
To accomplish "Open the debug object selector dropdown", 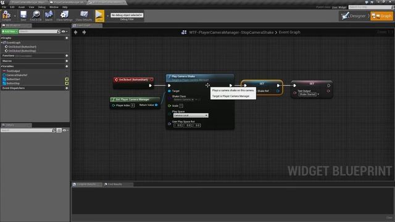I will (127, 15).
